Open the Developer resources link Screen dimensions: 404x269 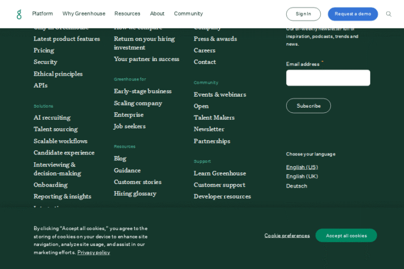tap(222, 196)
